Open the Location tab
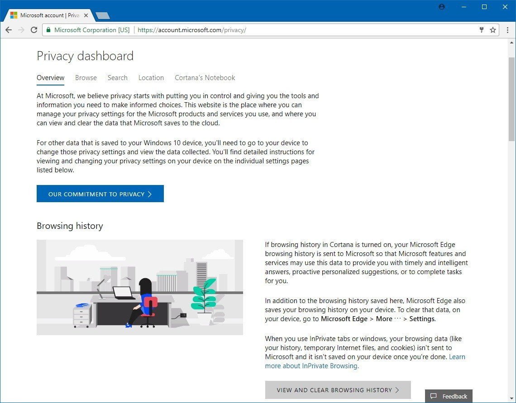 point(151,78)
